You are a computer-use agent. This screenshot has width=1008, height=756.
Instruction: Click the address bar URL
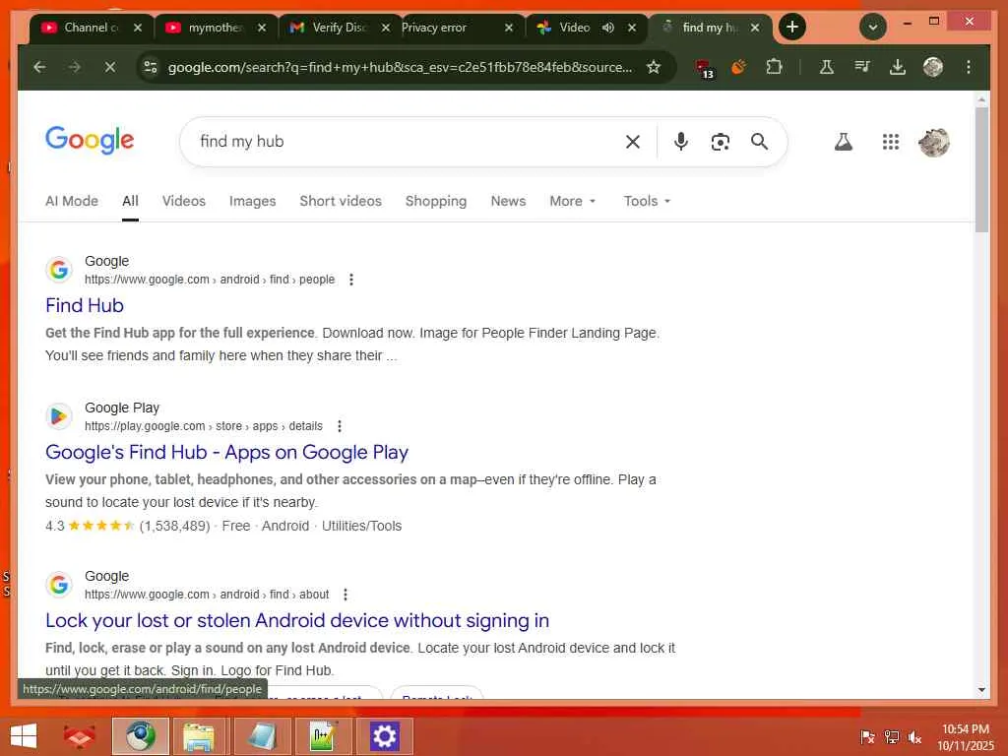(x=400, y=67)
